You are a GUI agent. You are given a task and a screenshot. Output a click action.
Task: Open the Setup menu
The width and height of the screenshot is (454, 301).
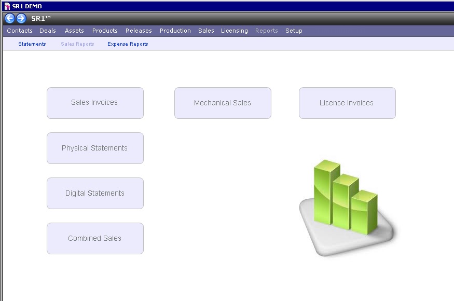[x=294, y=31]
